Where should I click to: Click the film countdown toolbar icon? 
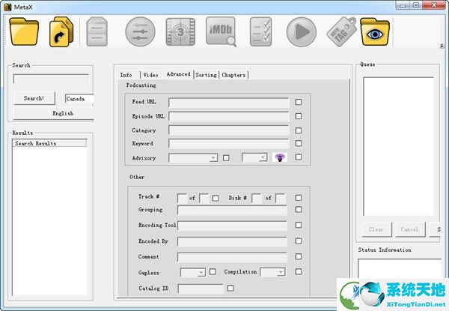coord(180,32)
